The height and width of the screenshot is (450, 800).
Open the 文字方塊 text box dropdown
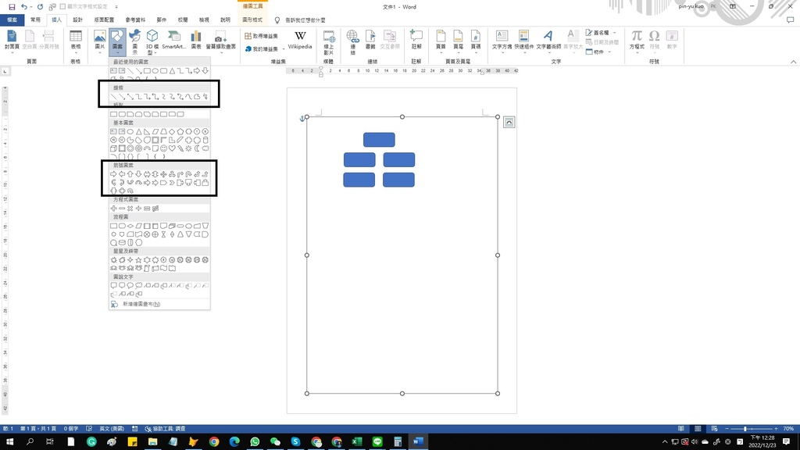[x=502, y=42]
